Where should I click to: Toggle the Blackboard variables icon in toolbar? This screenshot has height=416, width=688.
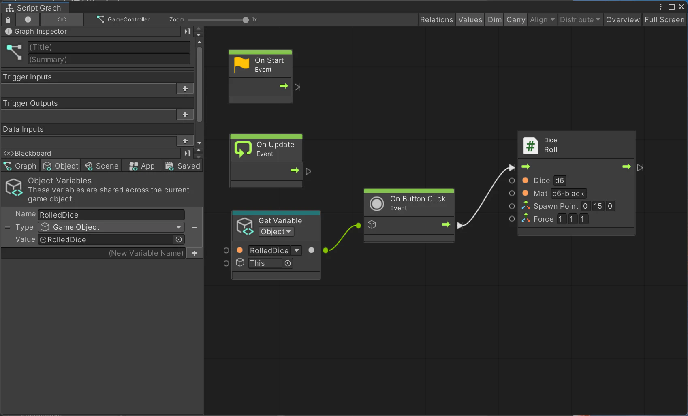[x=62, y=19]
